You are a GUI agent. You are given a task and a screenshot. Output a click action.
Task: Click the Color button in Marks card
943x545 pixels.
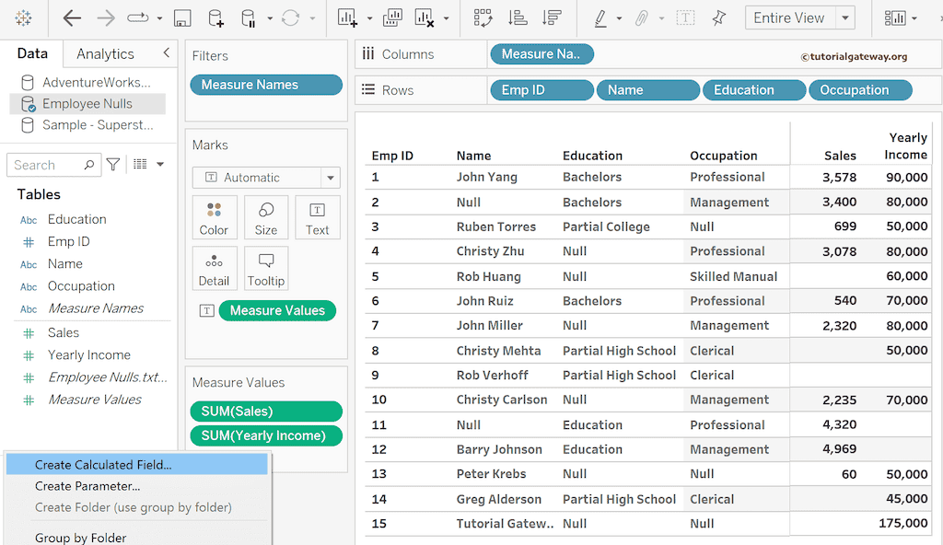pyautogui.click(x=214, y=218)
